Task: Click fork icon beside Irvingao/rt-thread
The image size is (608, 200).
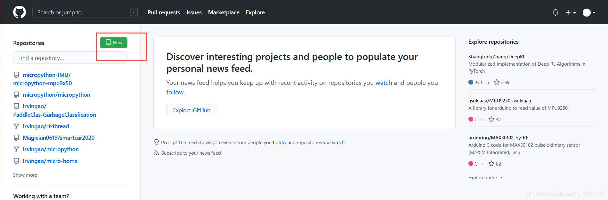Action: click(16, 126)
